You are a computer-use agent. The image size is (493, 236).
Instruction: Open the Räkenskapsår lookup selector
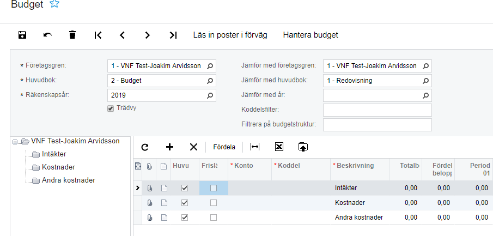[x=210, y=95]
